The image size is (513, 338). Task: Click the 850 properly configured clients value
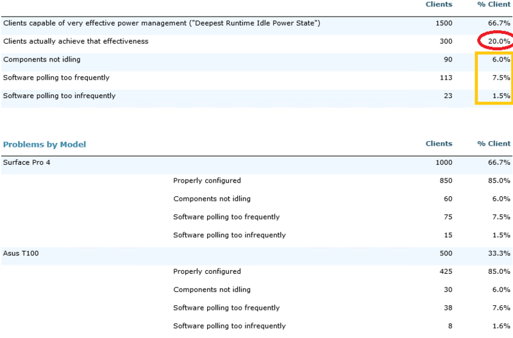[445, 181]
